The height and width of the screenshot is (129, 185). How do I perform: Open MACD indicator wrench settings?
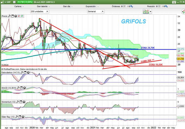18,88
